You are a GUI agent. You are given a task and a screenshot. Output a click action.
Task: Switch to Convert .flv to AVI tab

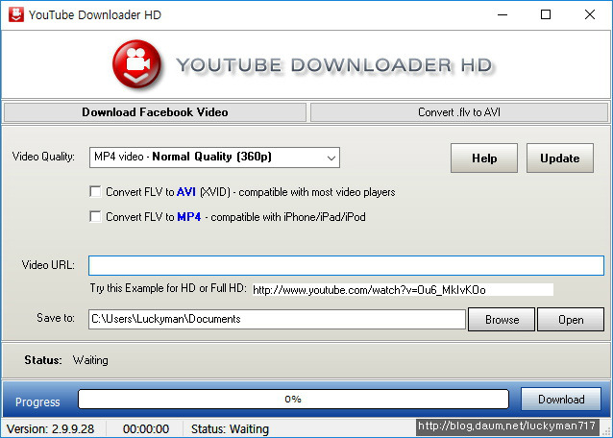point(459,112)
